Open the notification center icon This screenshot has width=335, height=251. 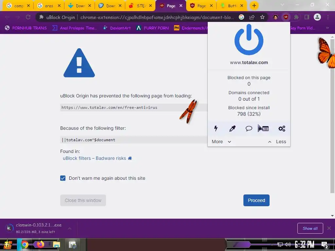click(325, 245)
